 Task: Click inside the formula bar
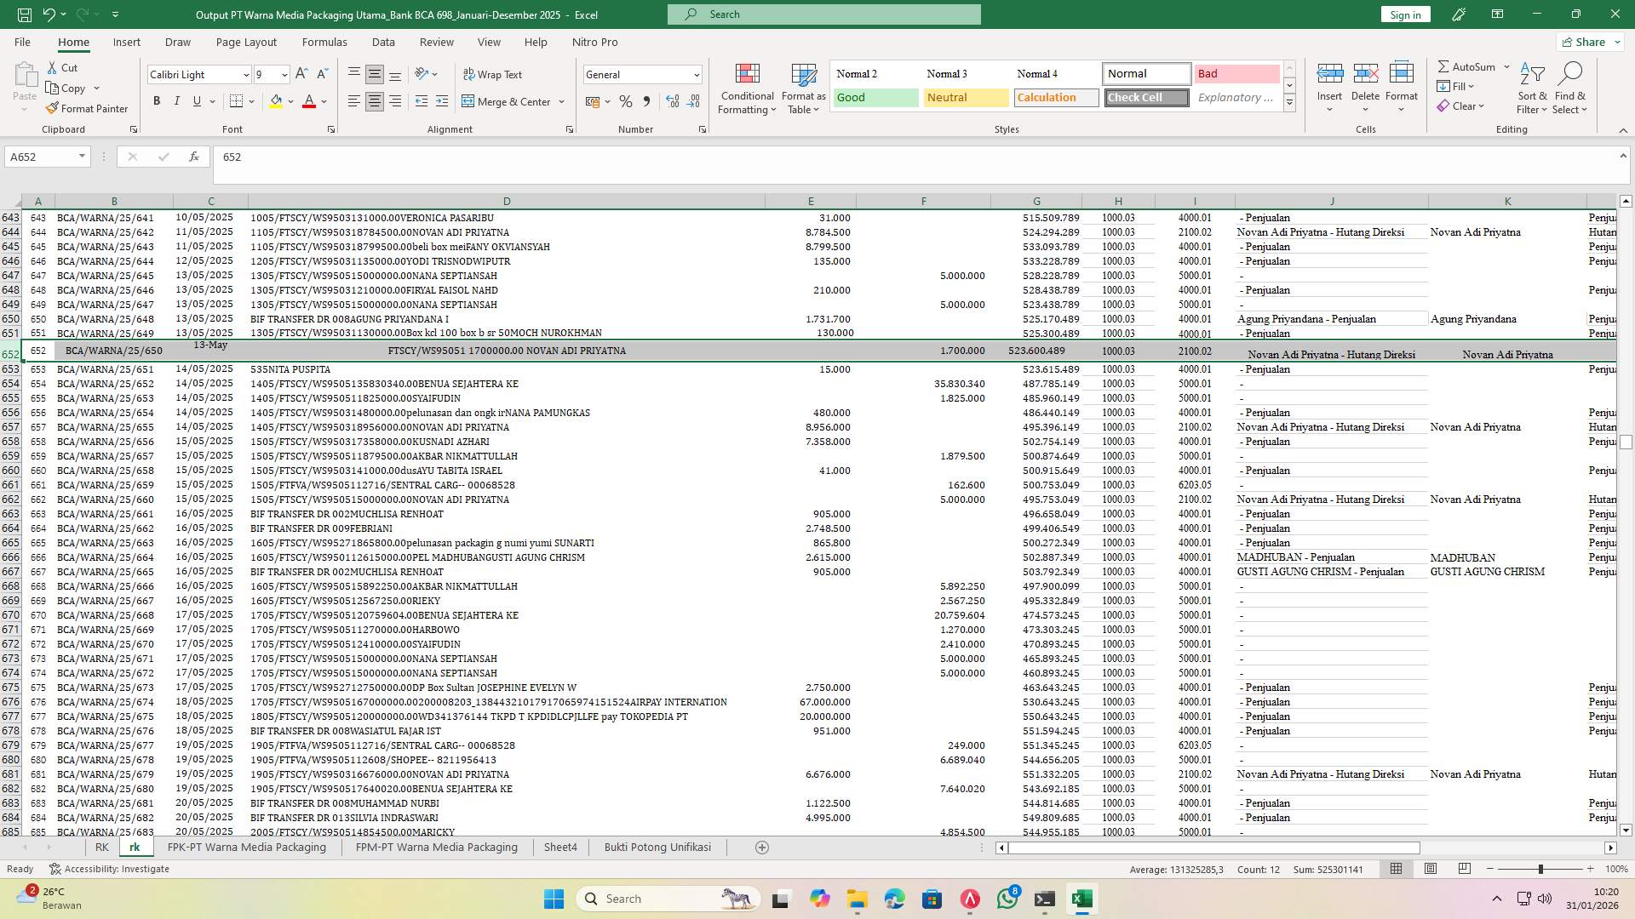511,157
